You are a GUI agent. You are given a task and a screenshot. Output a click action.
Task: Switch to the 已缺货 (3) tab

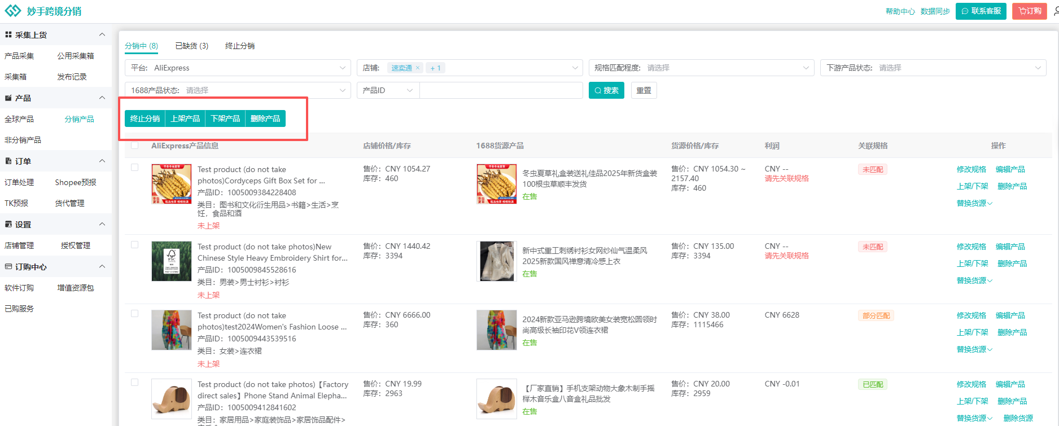pyautogui.click(x=191, y=46)
